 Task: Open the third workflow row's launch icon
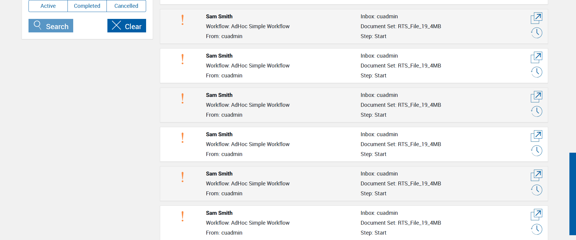click(536, 97)
